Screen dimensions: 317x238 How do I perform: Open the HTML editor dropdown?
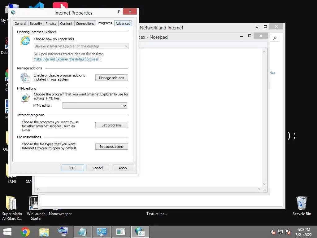(x=95, y=105)
